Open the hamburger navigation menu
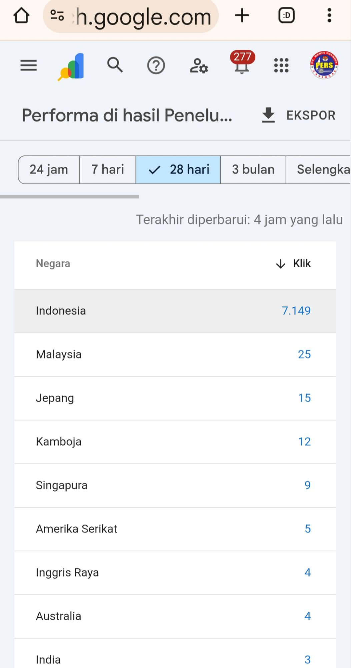 point(29,65)
